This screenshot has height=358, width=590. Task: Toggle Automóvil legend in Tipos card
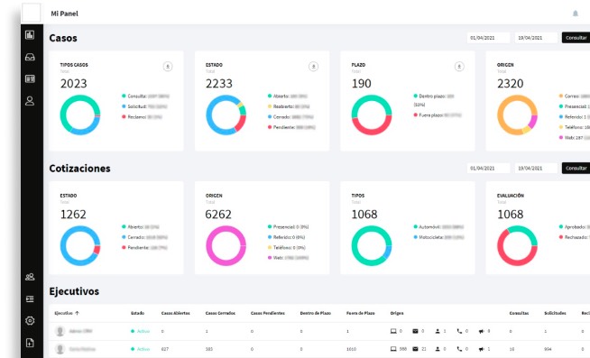(438, 226)
